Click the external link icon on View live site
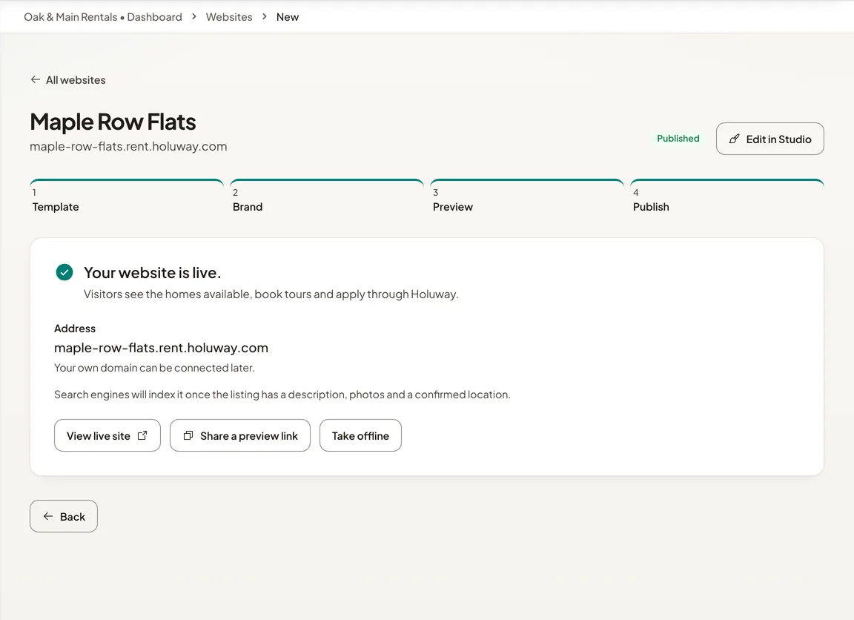Screen dimensions: 854x620 [x=142, y=435]
